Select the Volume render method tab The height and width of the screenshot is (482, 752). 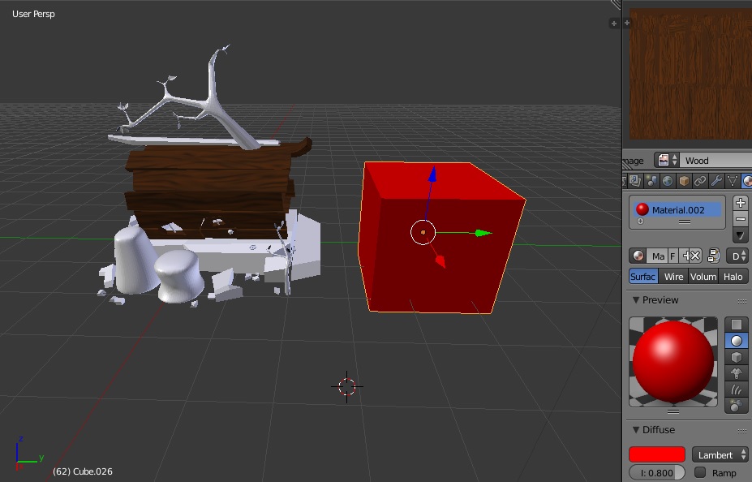[703, 276]
